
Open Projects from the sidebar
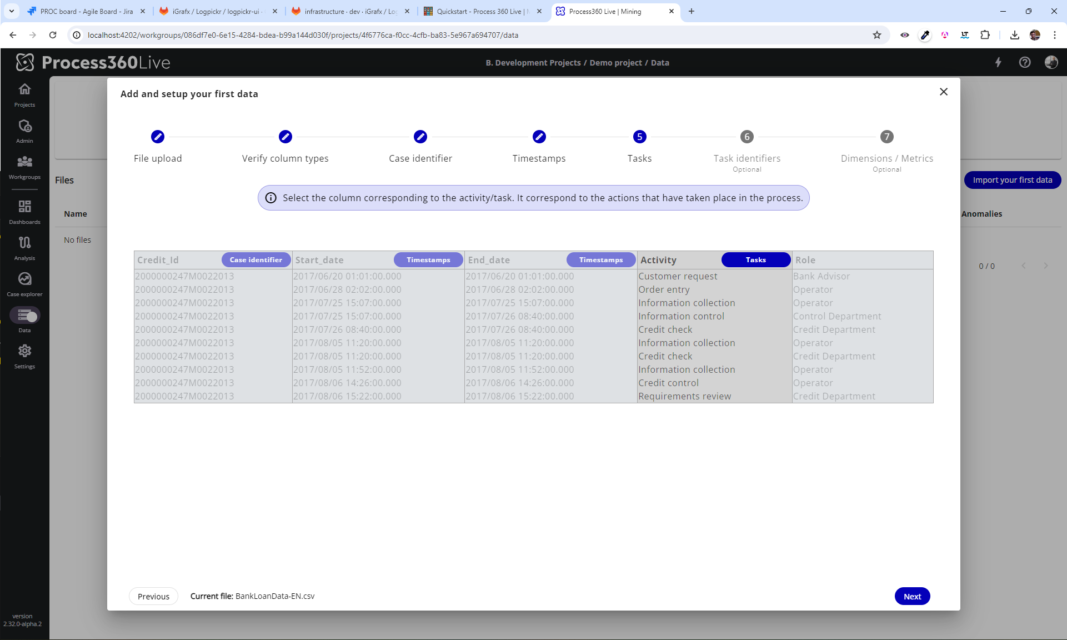[24, 94]
